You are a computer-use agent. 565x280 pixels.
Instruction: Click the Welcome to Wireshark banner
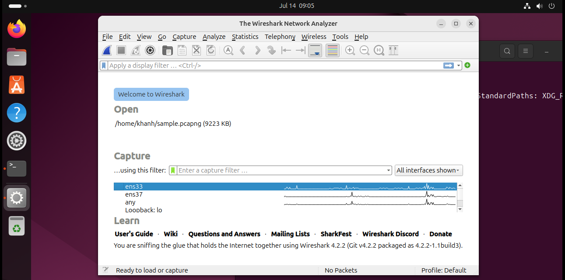[151, 94]
